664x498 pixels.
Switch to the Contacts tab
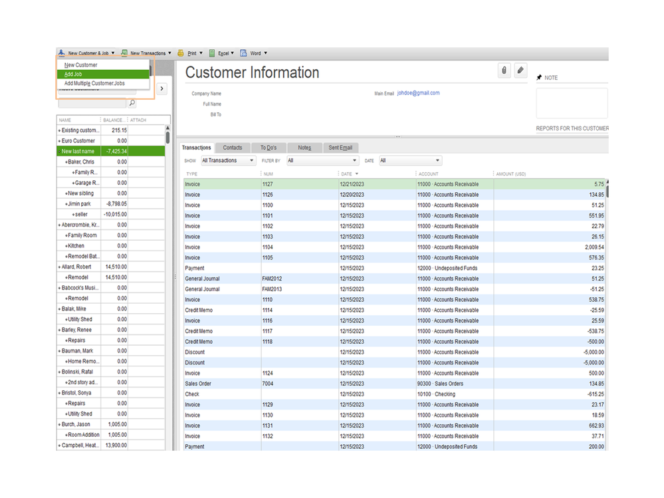[233, 148]
